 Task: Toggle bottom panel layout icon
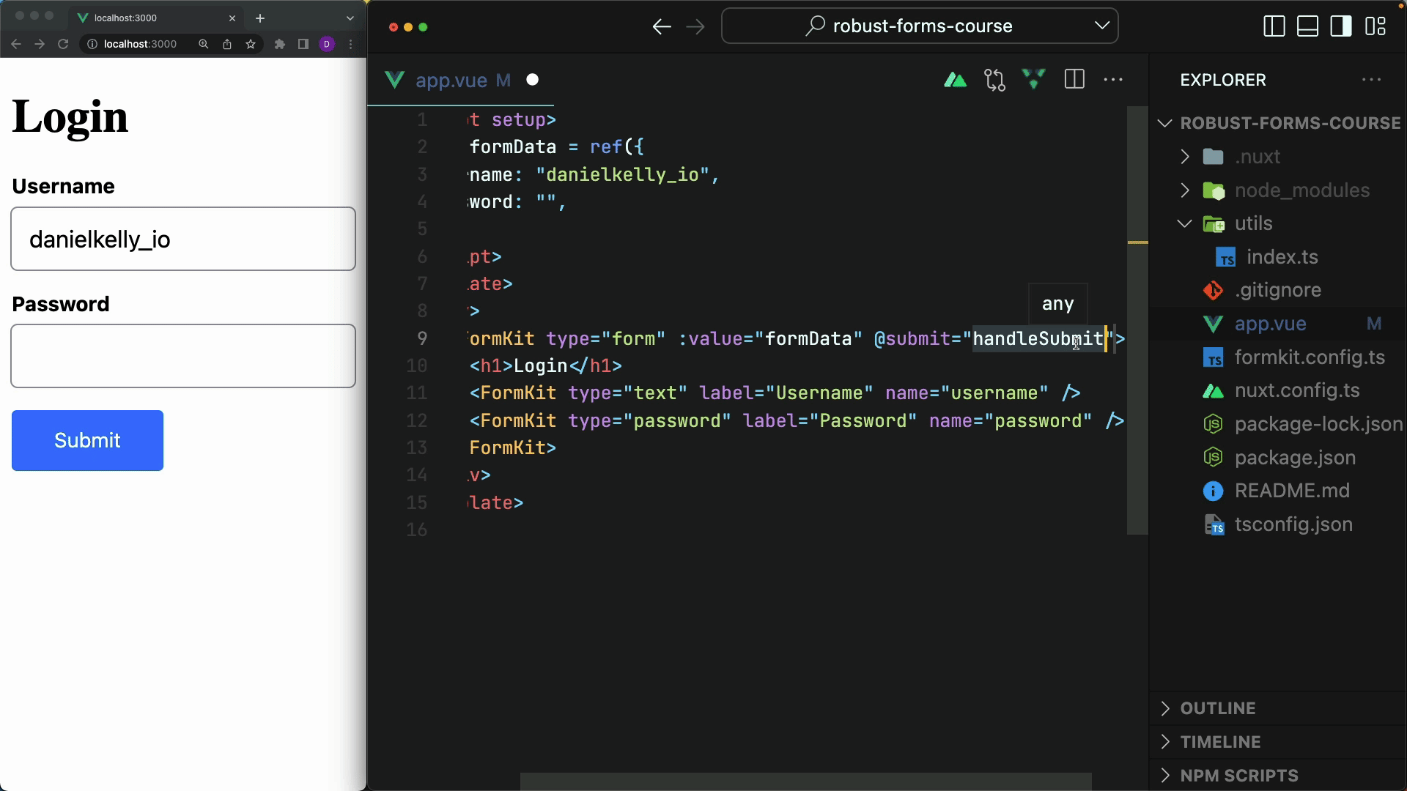(1308, 26)
